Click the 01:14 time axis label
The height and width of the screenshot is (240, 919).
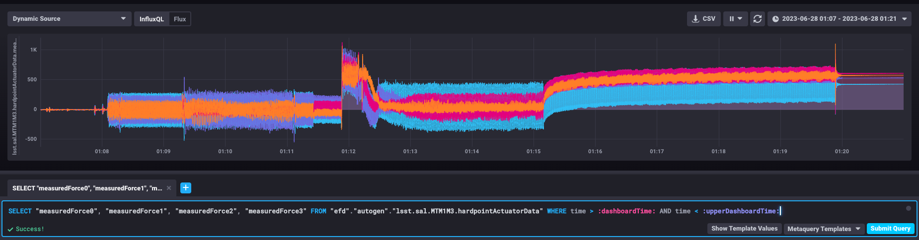point(472,151)
